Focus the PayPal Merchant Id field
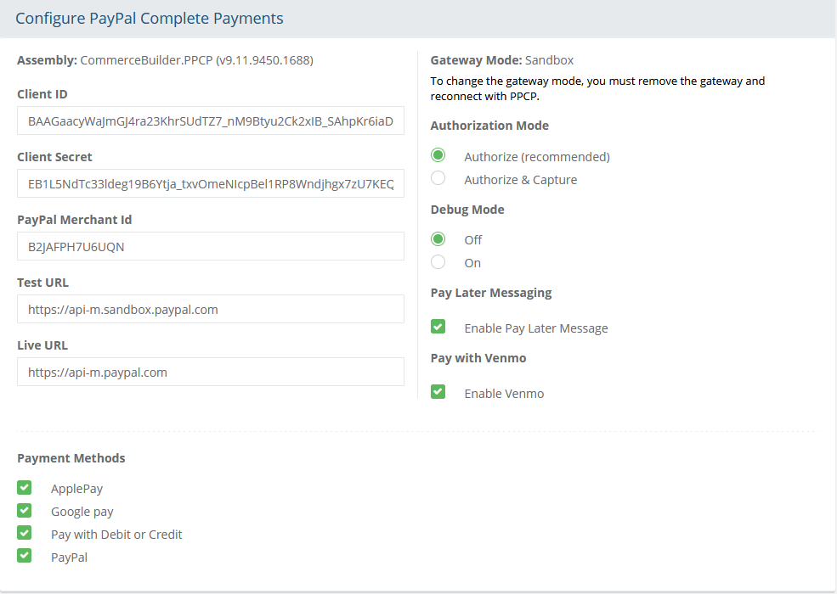 (x=210, y=247)
